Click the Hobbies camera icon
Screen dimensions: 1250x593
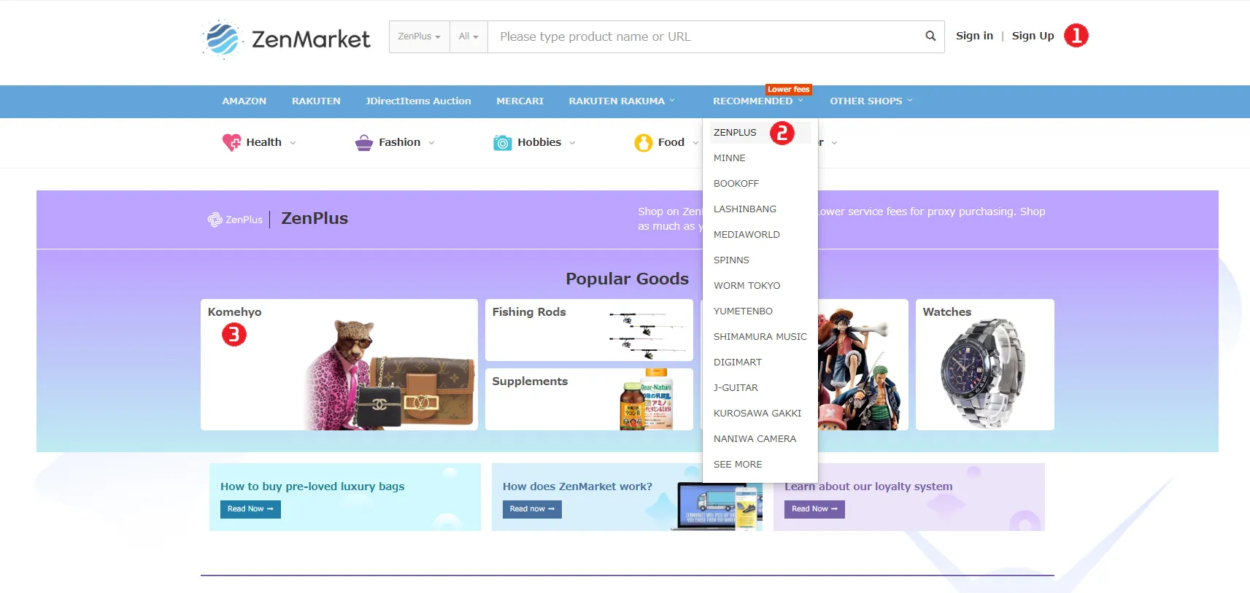[x=503, y=143]
